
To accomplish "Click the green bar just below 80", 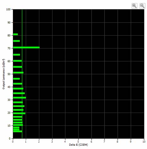I will click(x=16, y=41).
